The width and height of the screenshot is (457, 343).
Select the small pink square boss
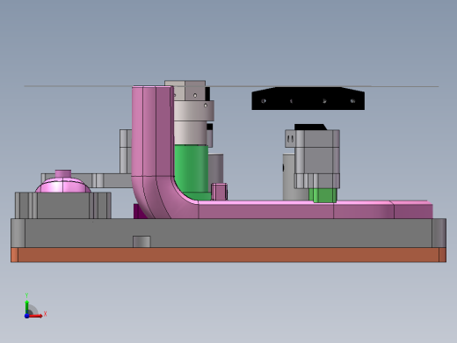219,192
